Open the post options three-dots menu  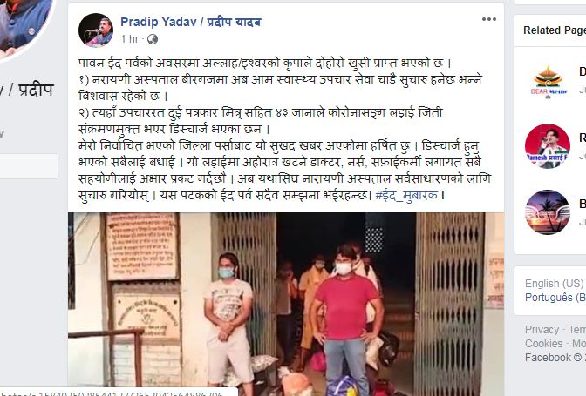coord(489,19)
